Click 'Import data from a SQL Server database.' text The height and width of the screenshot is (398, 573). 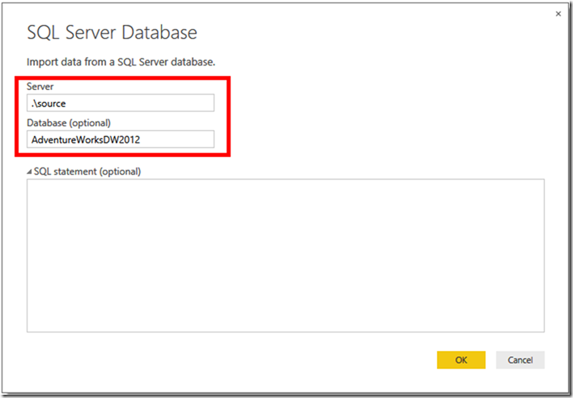tap(121, 62)
